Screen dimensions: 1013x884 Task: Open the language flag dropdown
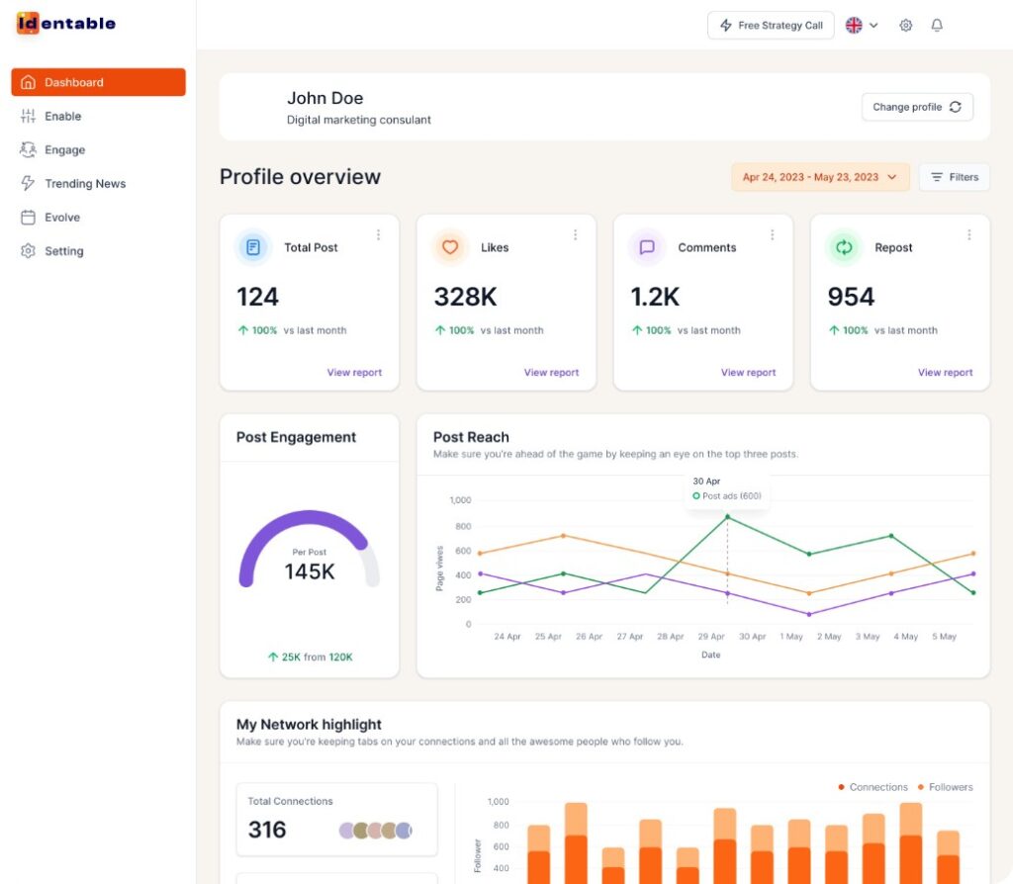(860, 25)
